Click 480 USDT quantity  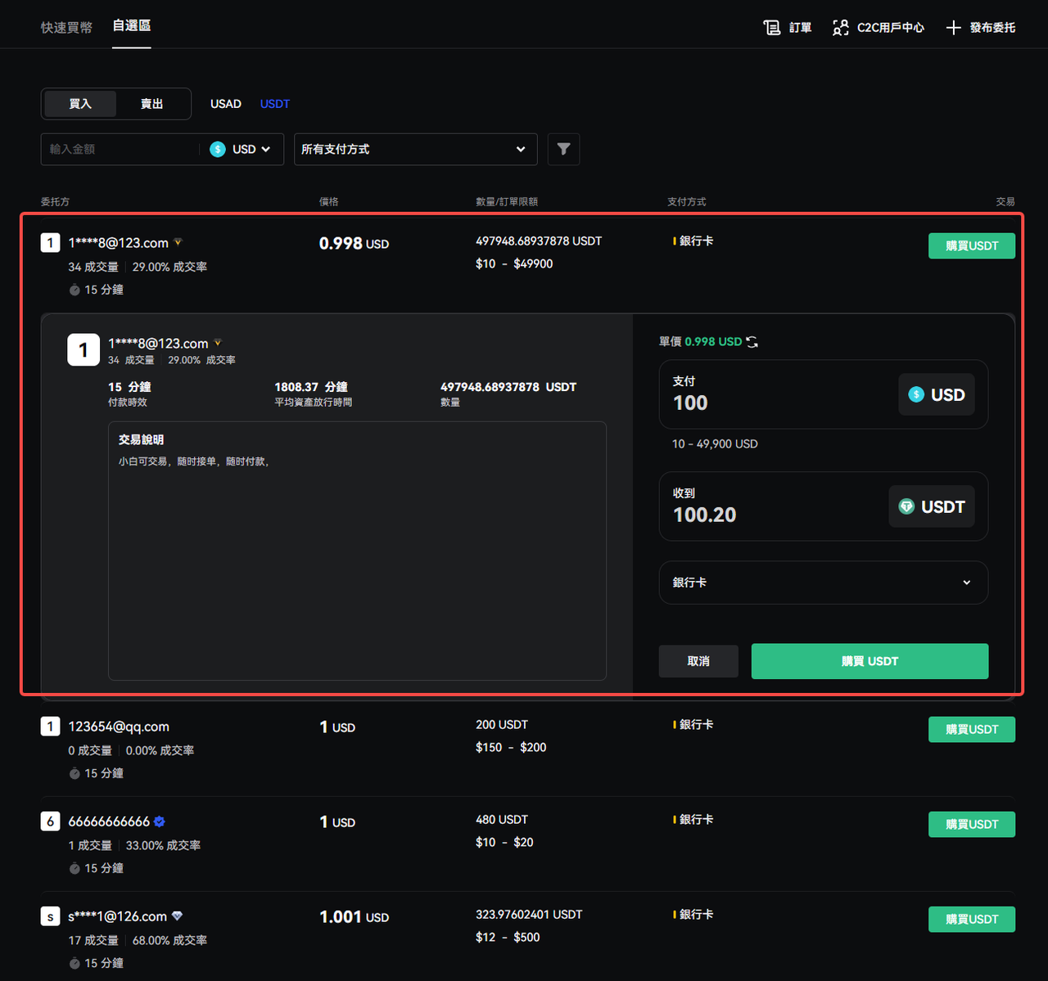[x=502, y=820]
